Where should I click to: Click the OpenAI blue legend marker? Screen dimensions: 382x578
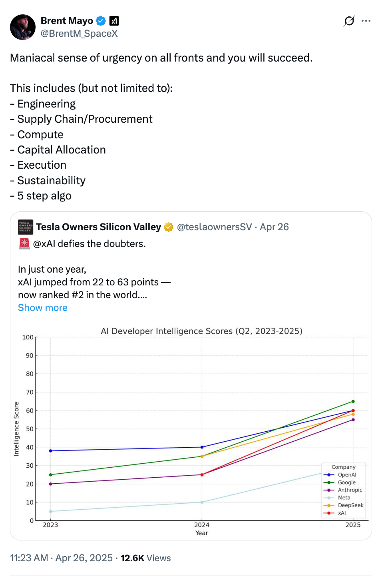click(328, 475)
